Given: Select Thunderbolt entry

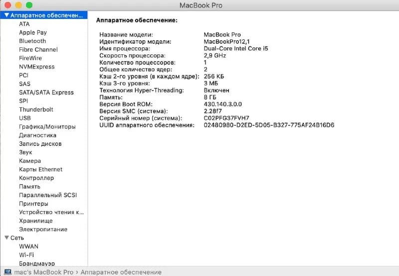Looking at the screenshot, I should (36, 109).
